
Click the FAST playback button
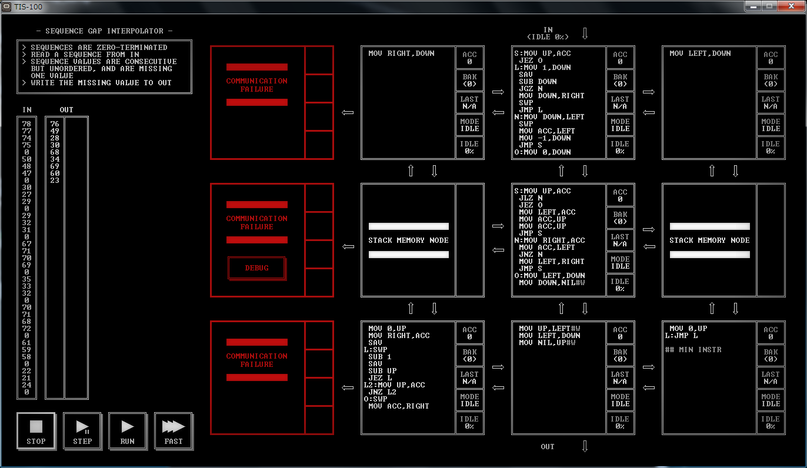[x=174, y=431]
